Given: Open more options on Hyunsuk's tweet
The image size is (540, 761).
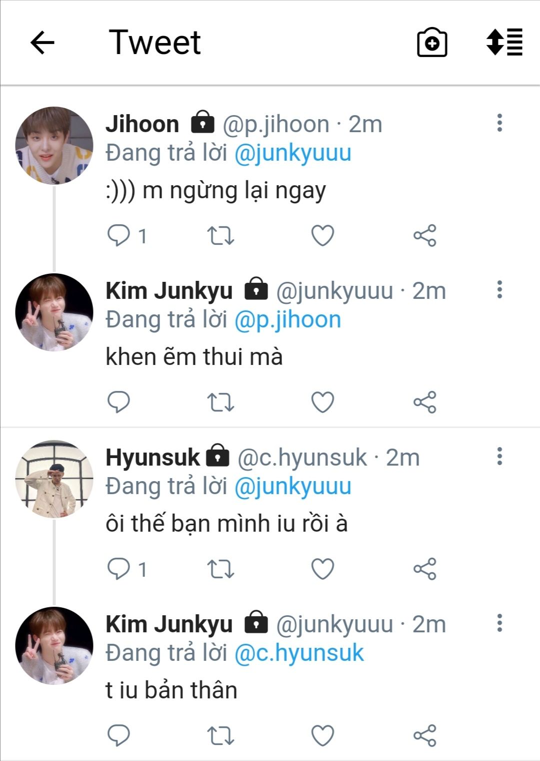Looking at the screenshot, I should click(x=499, y=456).
